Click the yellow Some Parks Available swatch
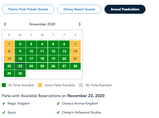Screen dimensions: 159x118 click(x=40, y=85)
